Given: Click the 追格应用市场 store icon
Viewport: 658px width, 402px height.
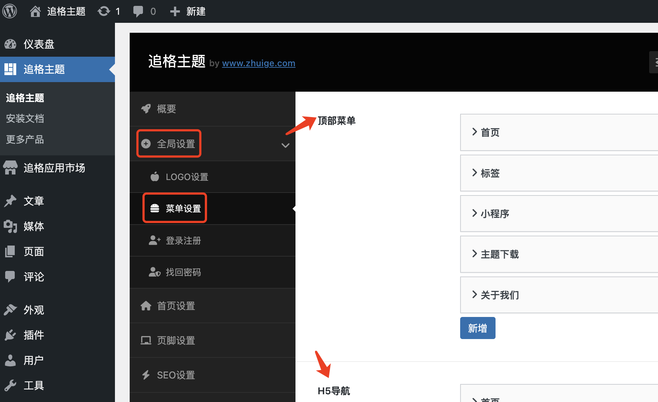Looking at the screenshot, I should click(x=10, y=168).
